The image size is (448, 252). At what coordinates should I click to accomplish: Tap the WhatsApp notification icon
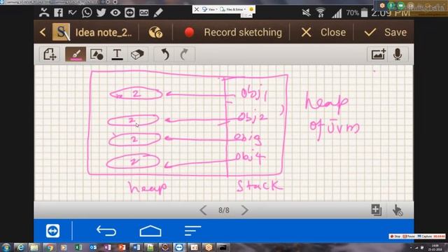(x=87, y=13)
